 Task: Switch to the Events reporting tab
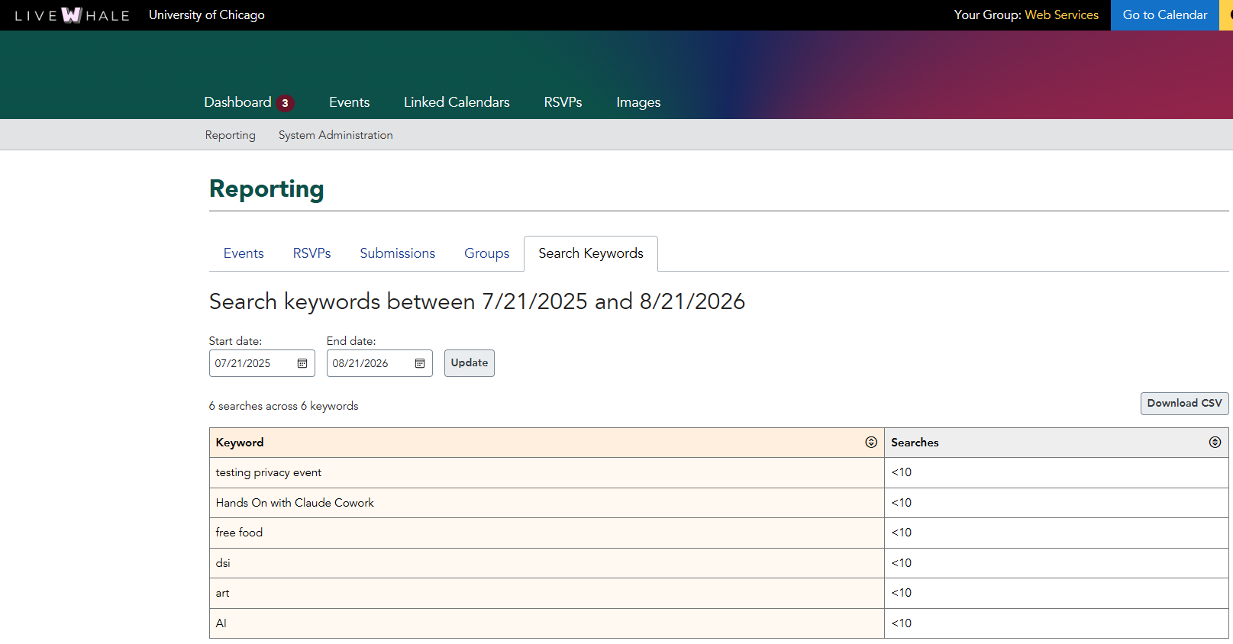(x=244, y=253)
